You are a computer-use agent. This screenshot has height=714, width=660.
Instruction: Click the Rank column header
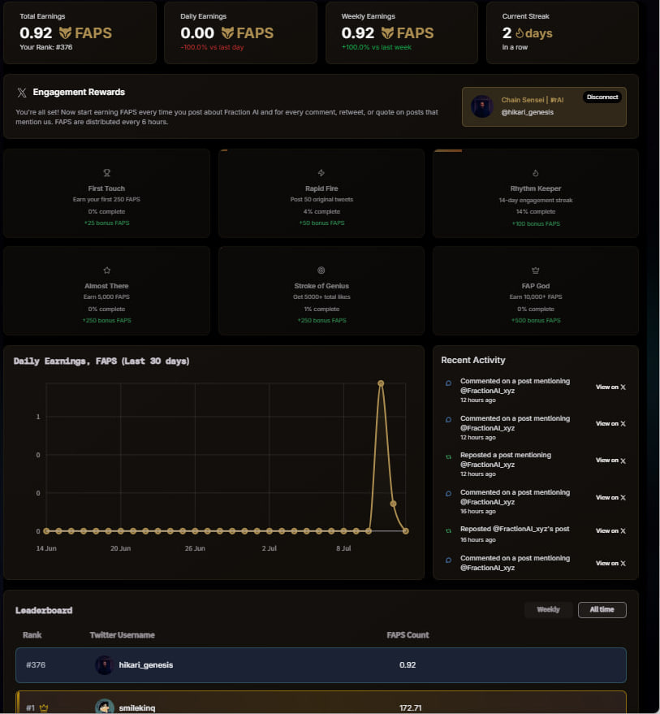[x=32, y=634]
